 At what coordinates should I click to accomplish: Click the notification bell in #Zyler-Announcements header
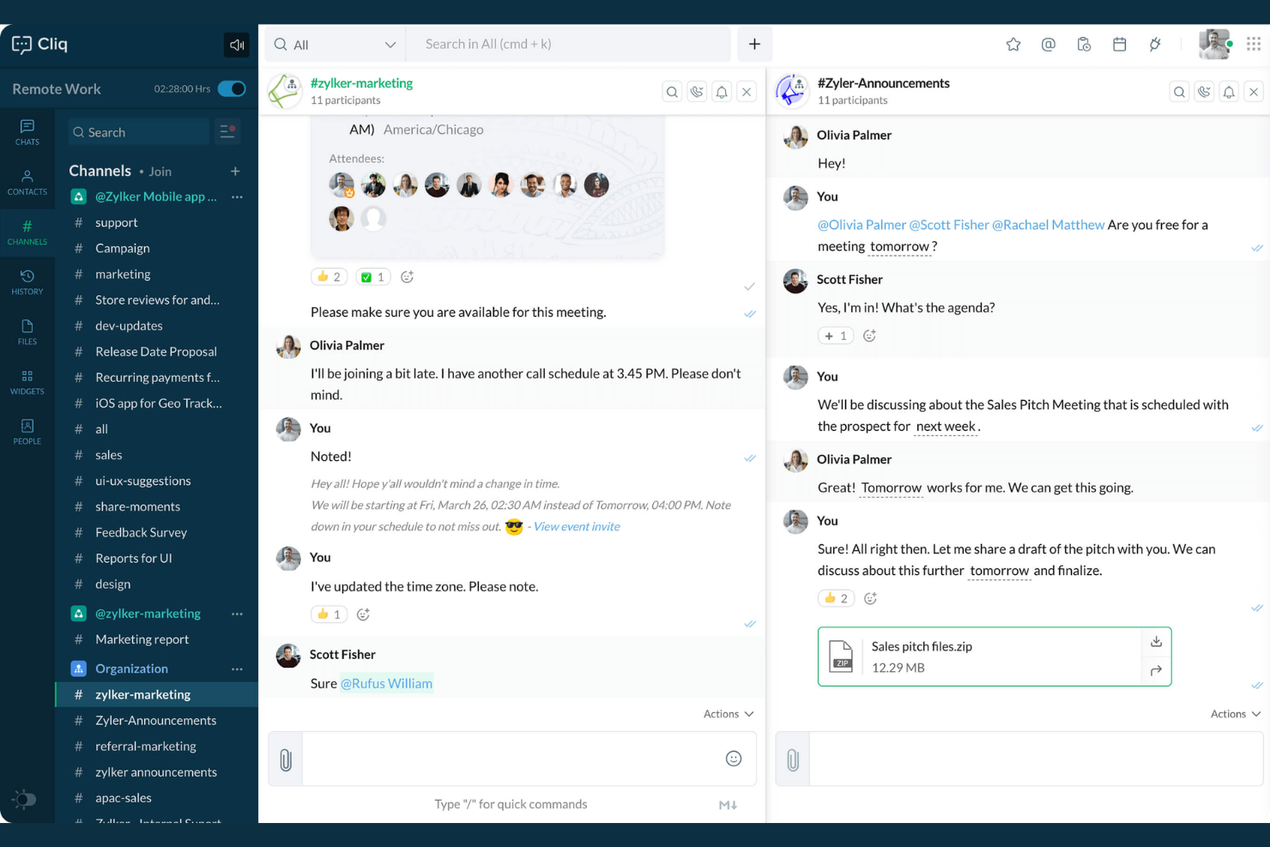point(1229,92)
